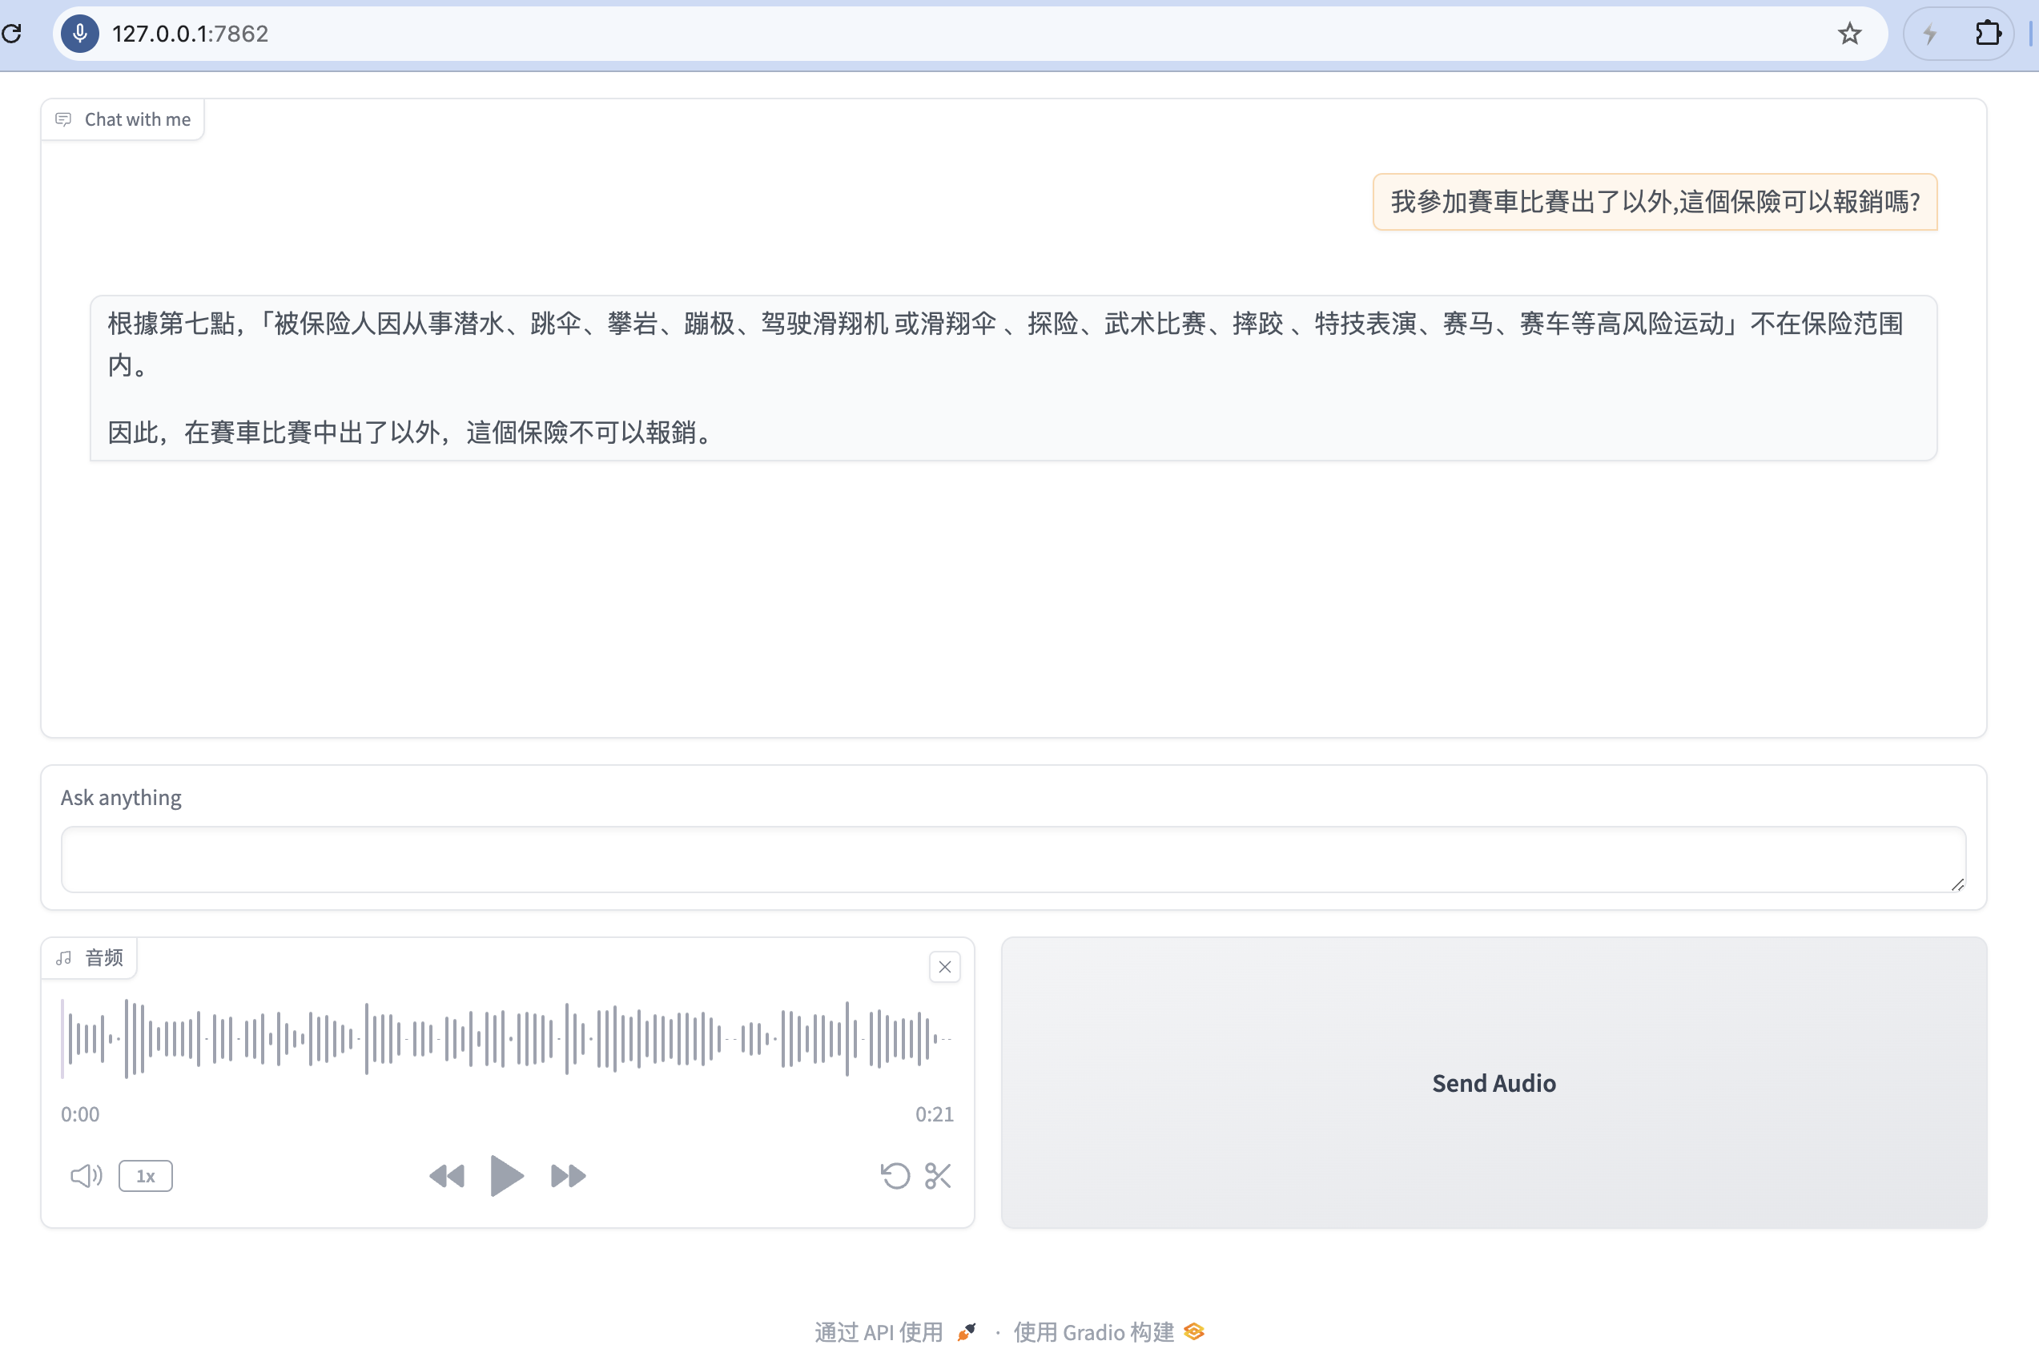Open the extensions puzzle icon
Image resolution: width=2039 pixels, height=1365 pixels.
(x=1988, y=34)
